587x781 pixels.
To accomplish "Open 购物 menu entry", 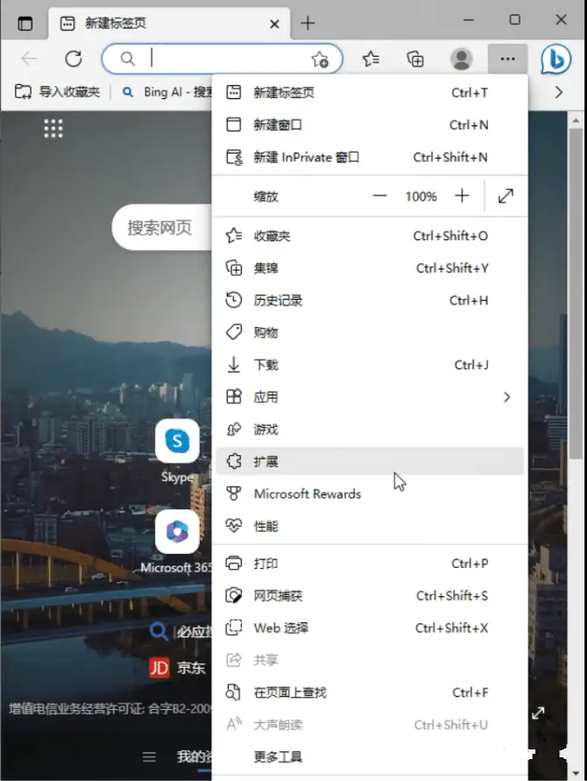I will click(370, 332).
